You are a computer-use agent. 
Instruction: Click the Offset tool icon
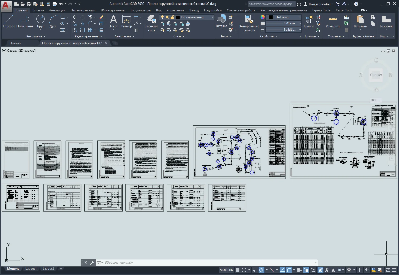(x=101, y=30)
